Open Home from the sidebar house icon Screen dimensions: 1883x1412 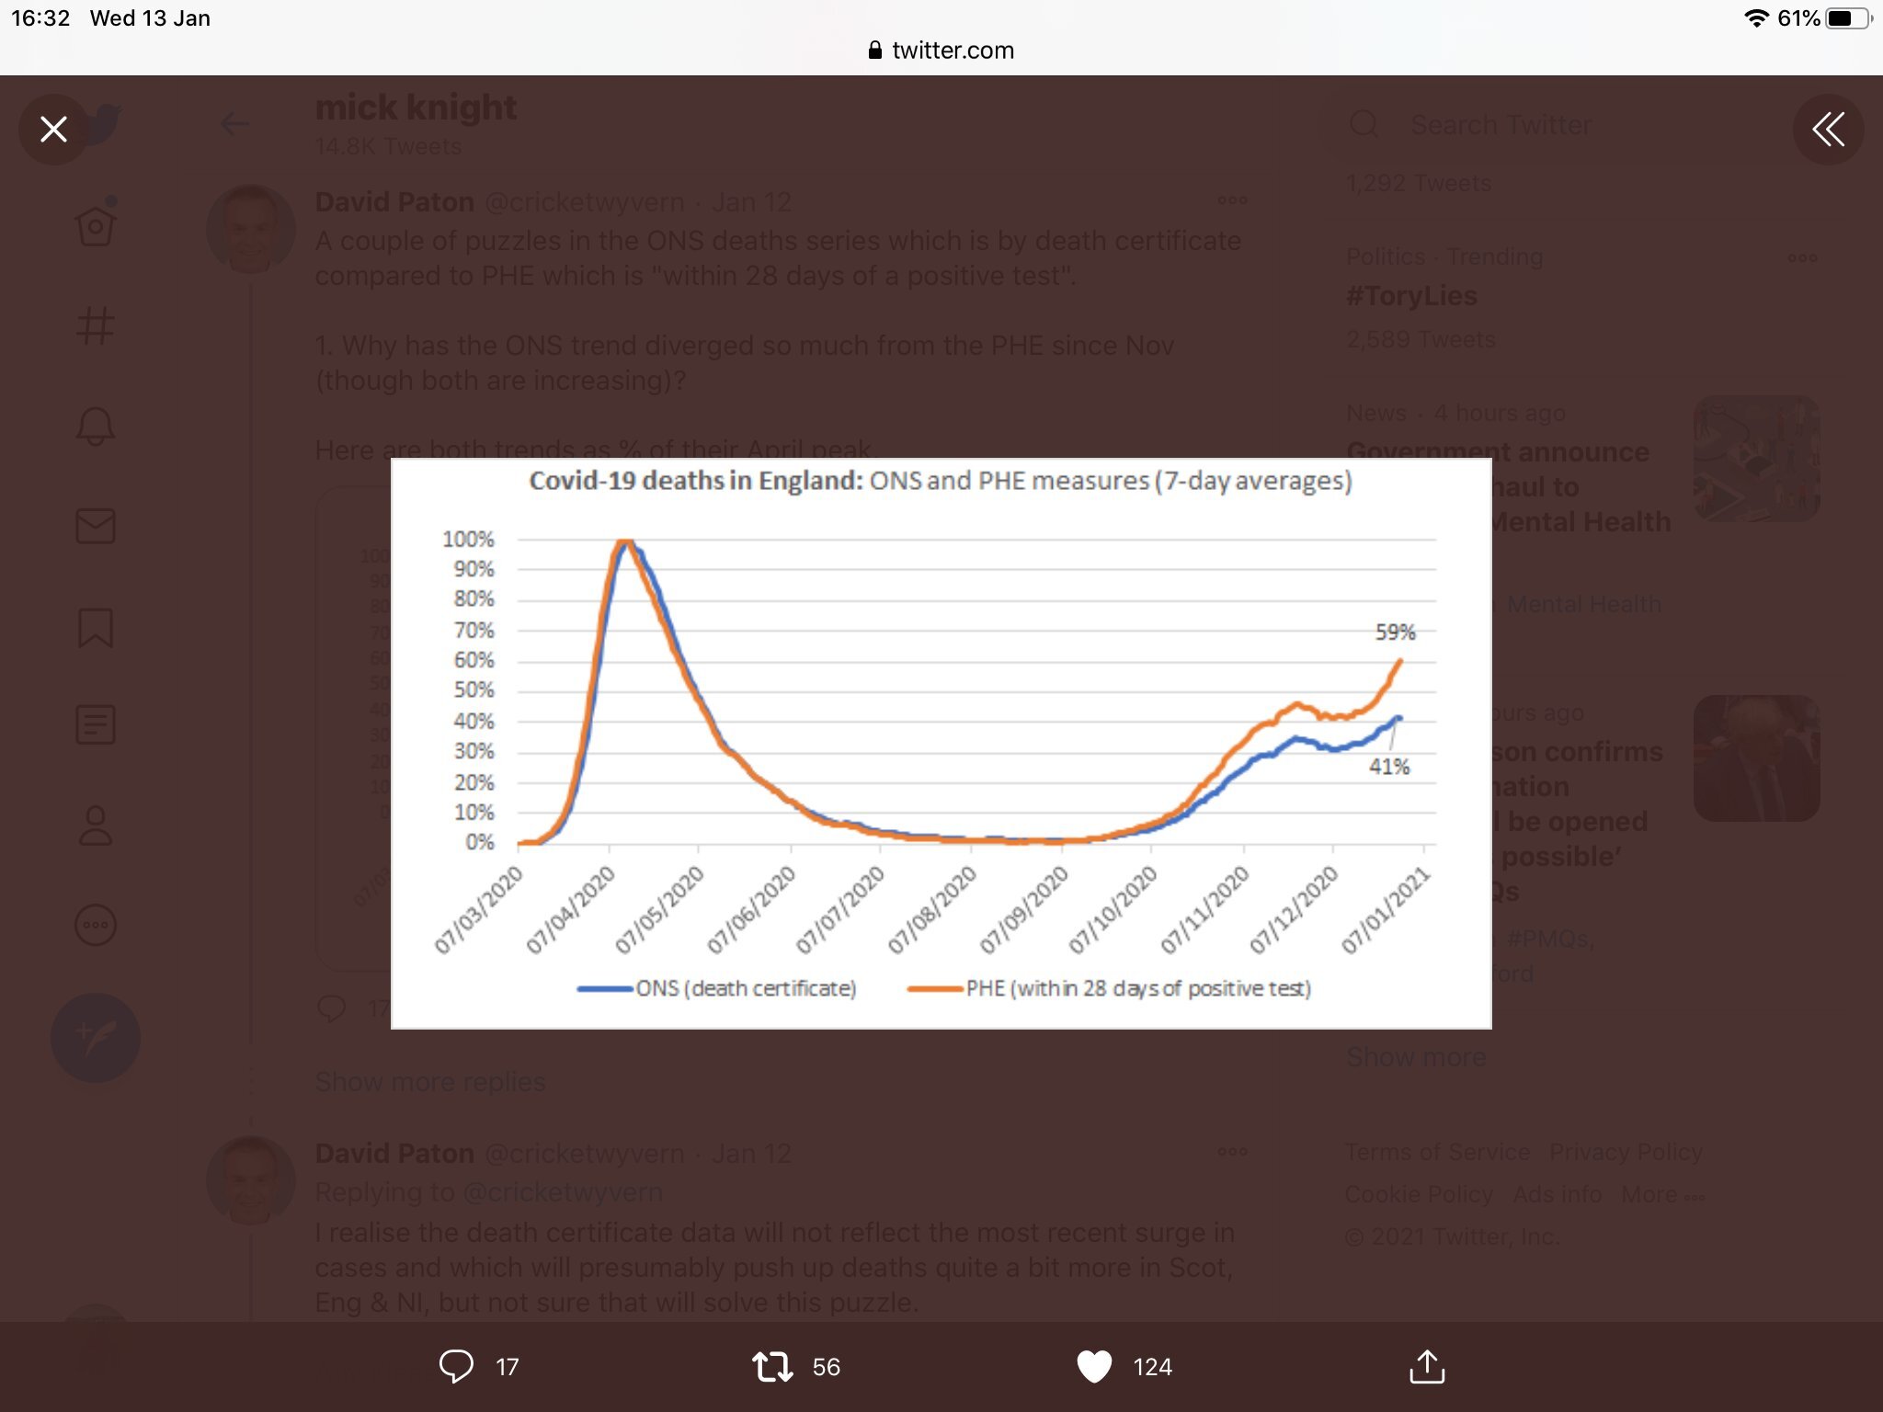[96, 225]
